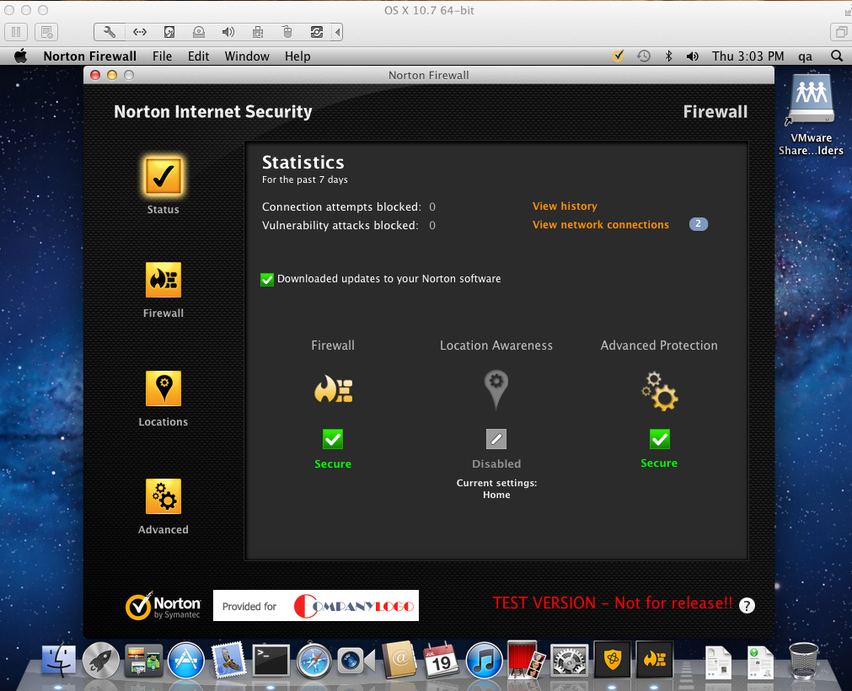Open the Firewall section in sidebar
Image resolution: width=852 pixels, height=691 pixels.
(163, 281)
